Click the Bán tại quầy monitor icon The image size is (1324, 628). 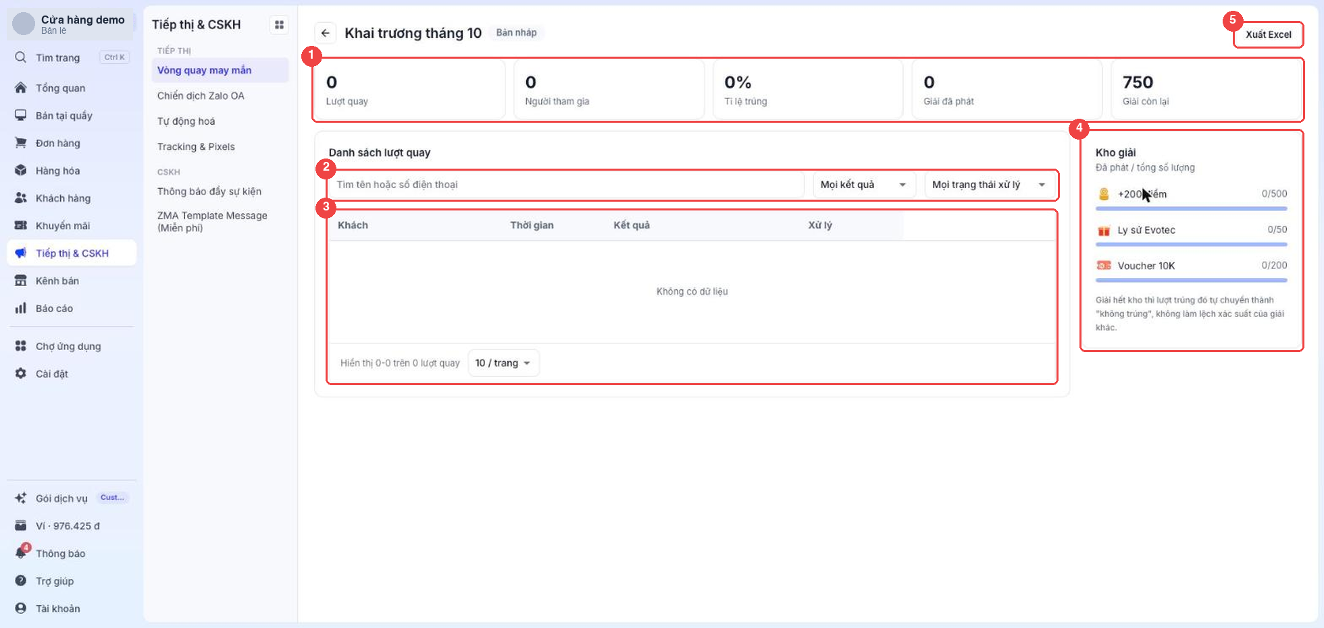pyautogui.click(x=21, y=115)
